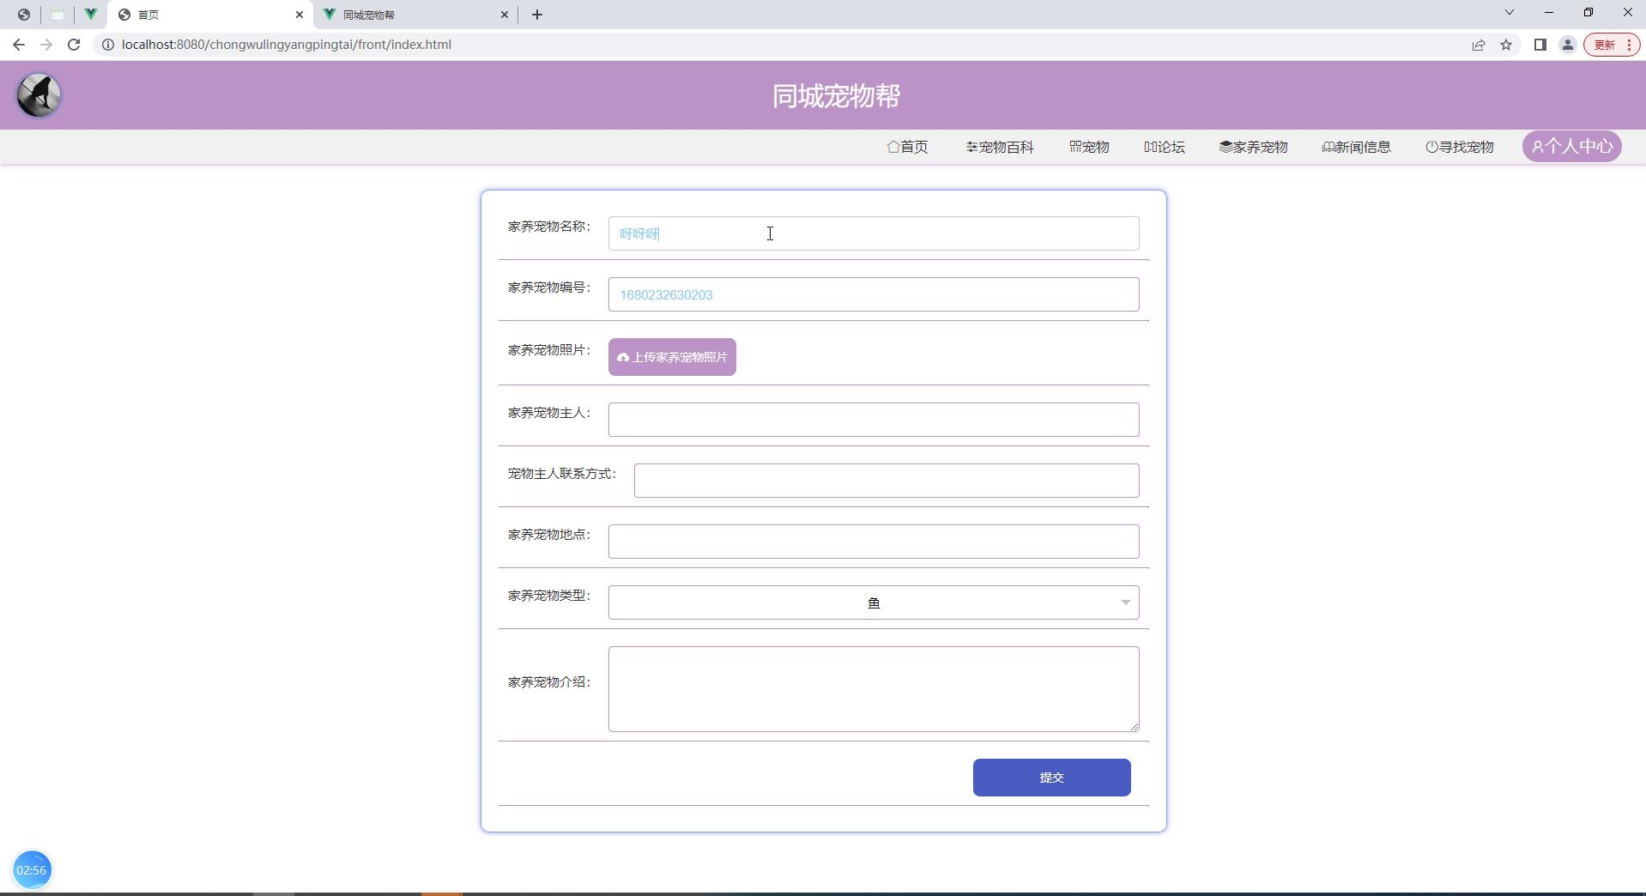Click the 02:56 timer badge

[x=32, y=870]
